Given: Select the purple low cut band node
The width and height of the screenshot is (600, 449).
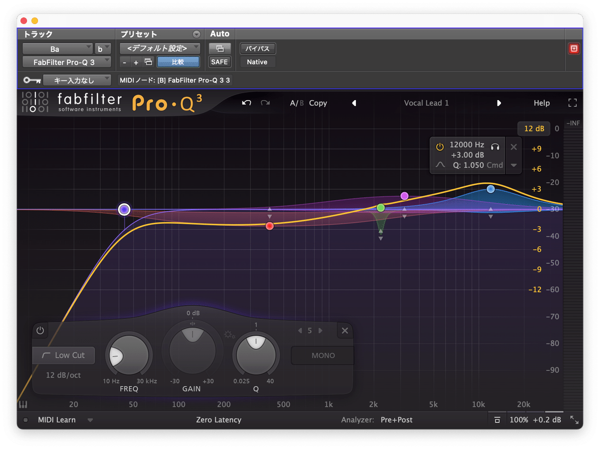Looking at the screenshot, I should [x=124, y=209].
